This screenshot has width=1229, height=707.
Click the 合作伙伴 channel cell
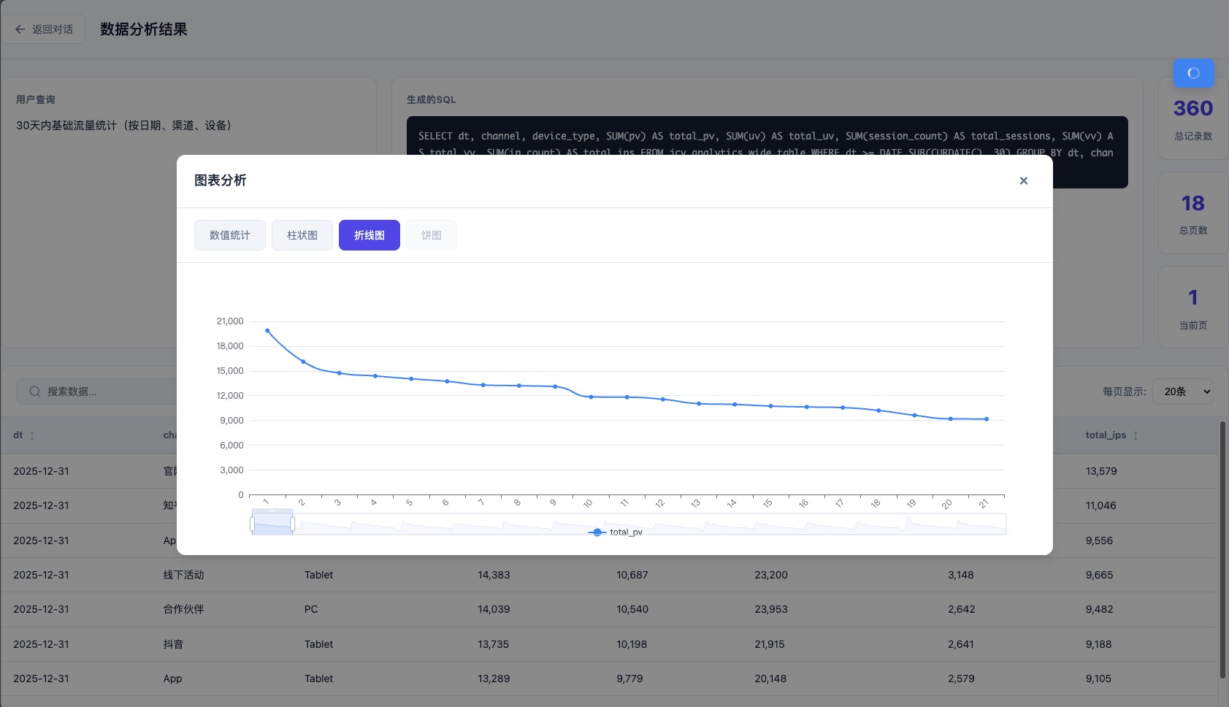pos(183,609)
